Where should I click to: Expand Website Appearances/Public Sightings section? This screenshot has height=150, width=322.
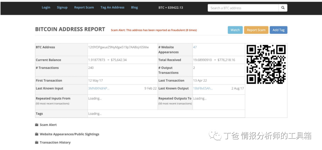[69, 134]
